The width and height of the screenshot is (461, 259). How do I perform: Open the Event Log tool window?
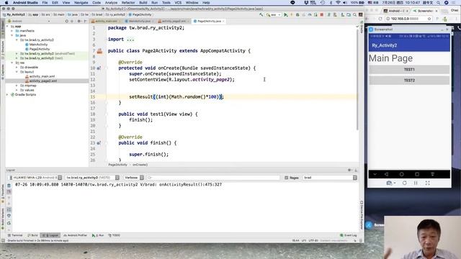349,235
